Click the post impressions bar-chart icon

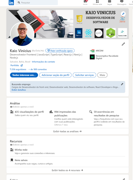(x=51, y=112)
